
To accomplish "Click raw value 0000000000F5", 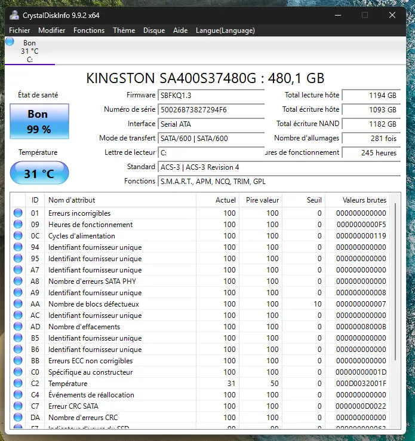I will click(x=361, y=225).
